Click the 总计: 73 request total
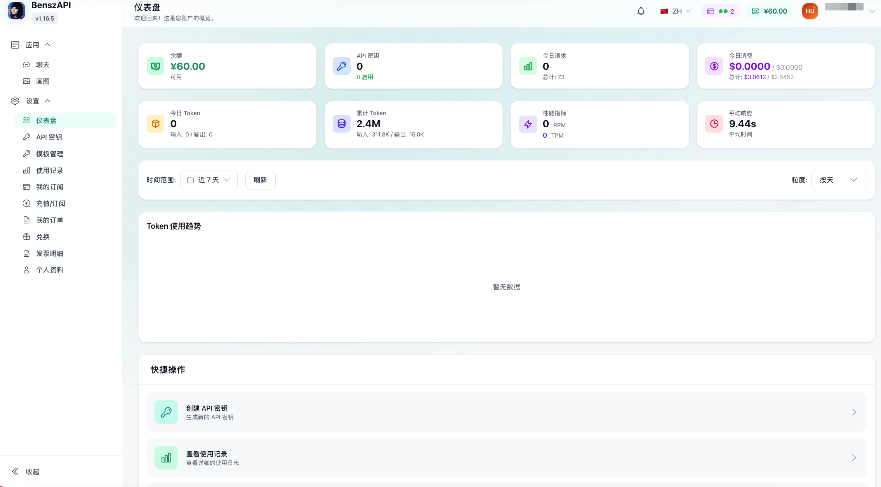881x487 pixels. 553,77
